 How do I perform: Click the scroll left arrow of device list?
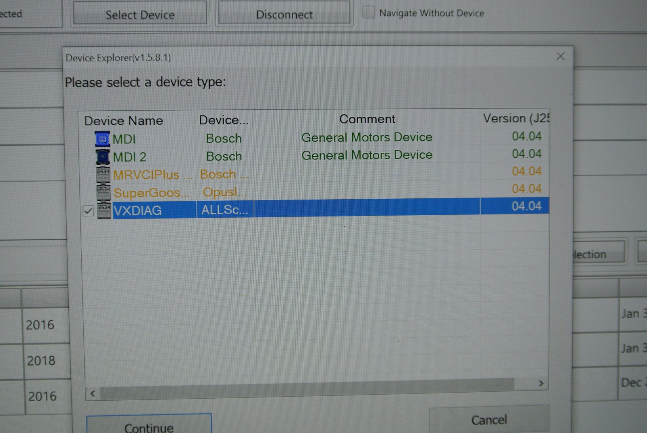[x=93, y=393]
